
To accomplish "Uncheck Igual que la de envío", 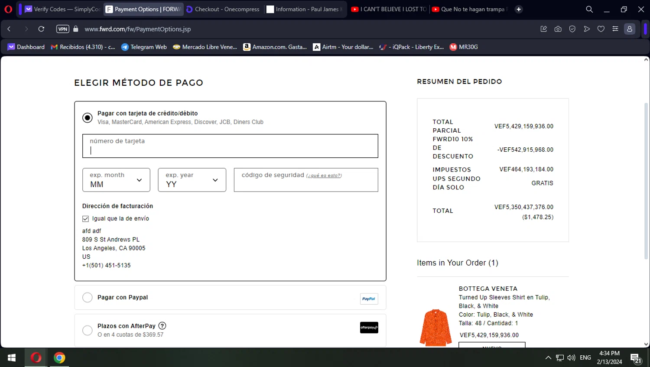I will point(86,219).
